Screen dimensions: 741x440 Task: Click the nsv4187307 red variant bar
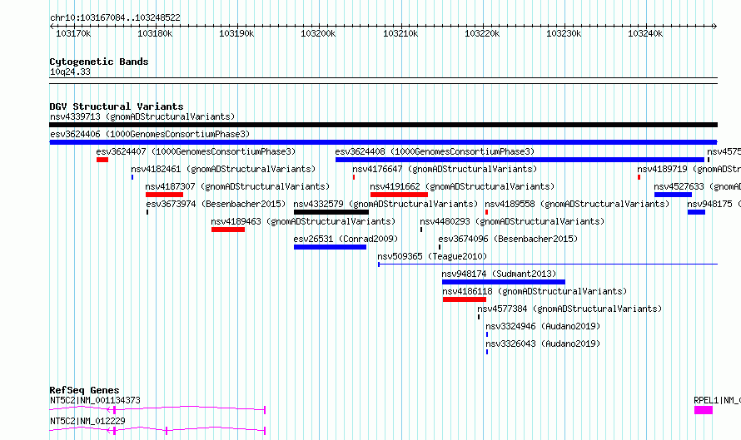pos(165,195)
